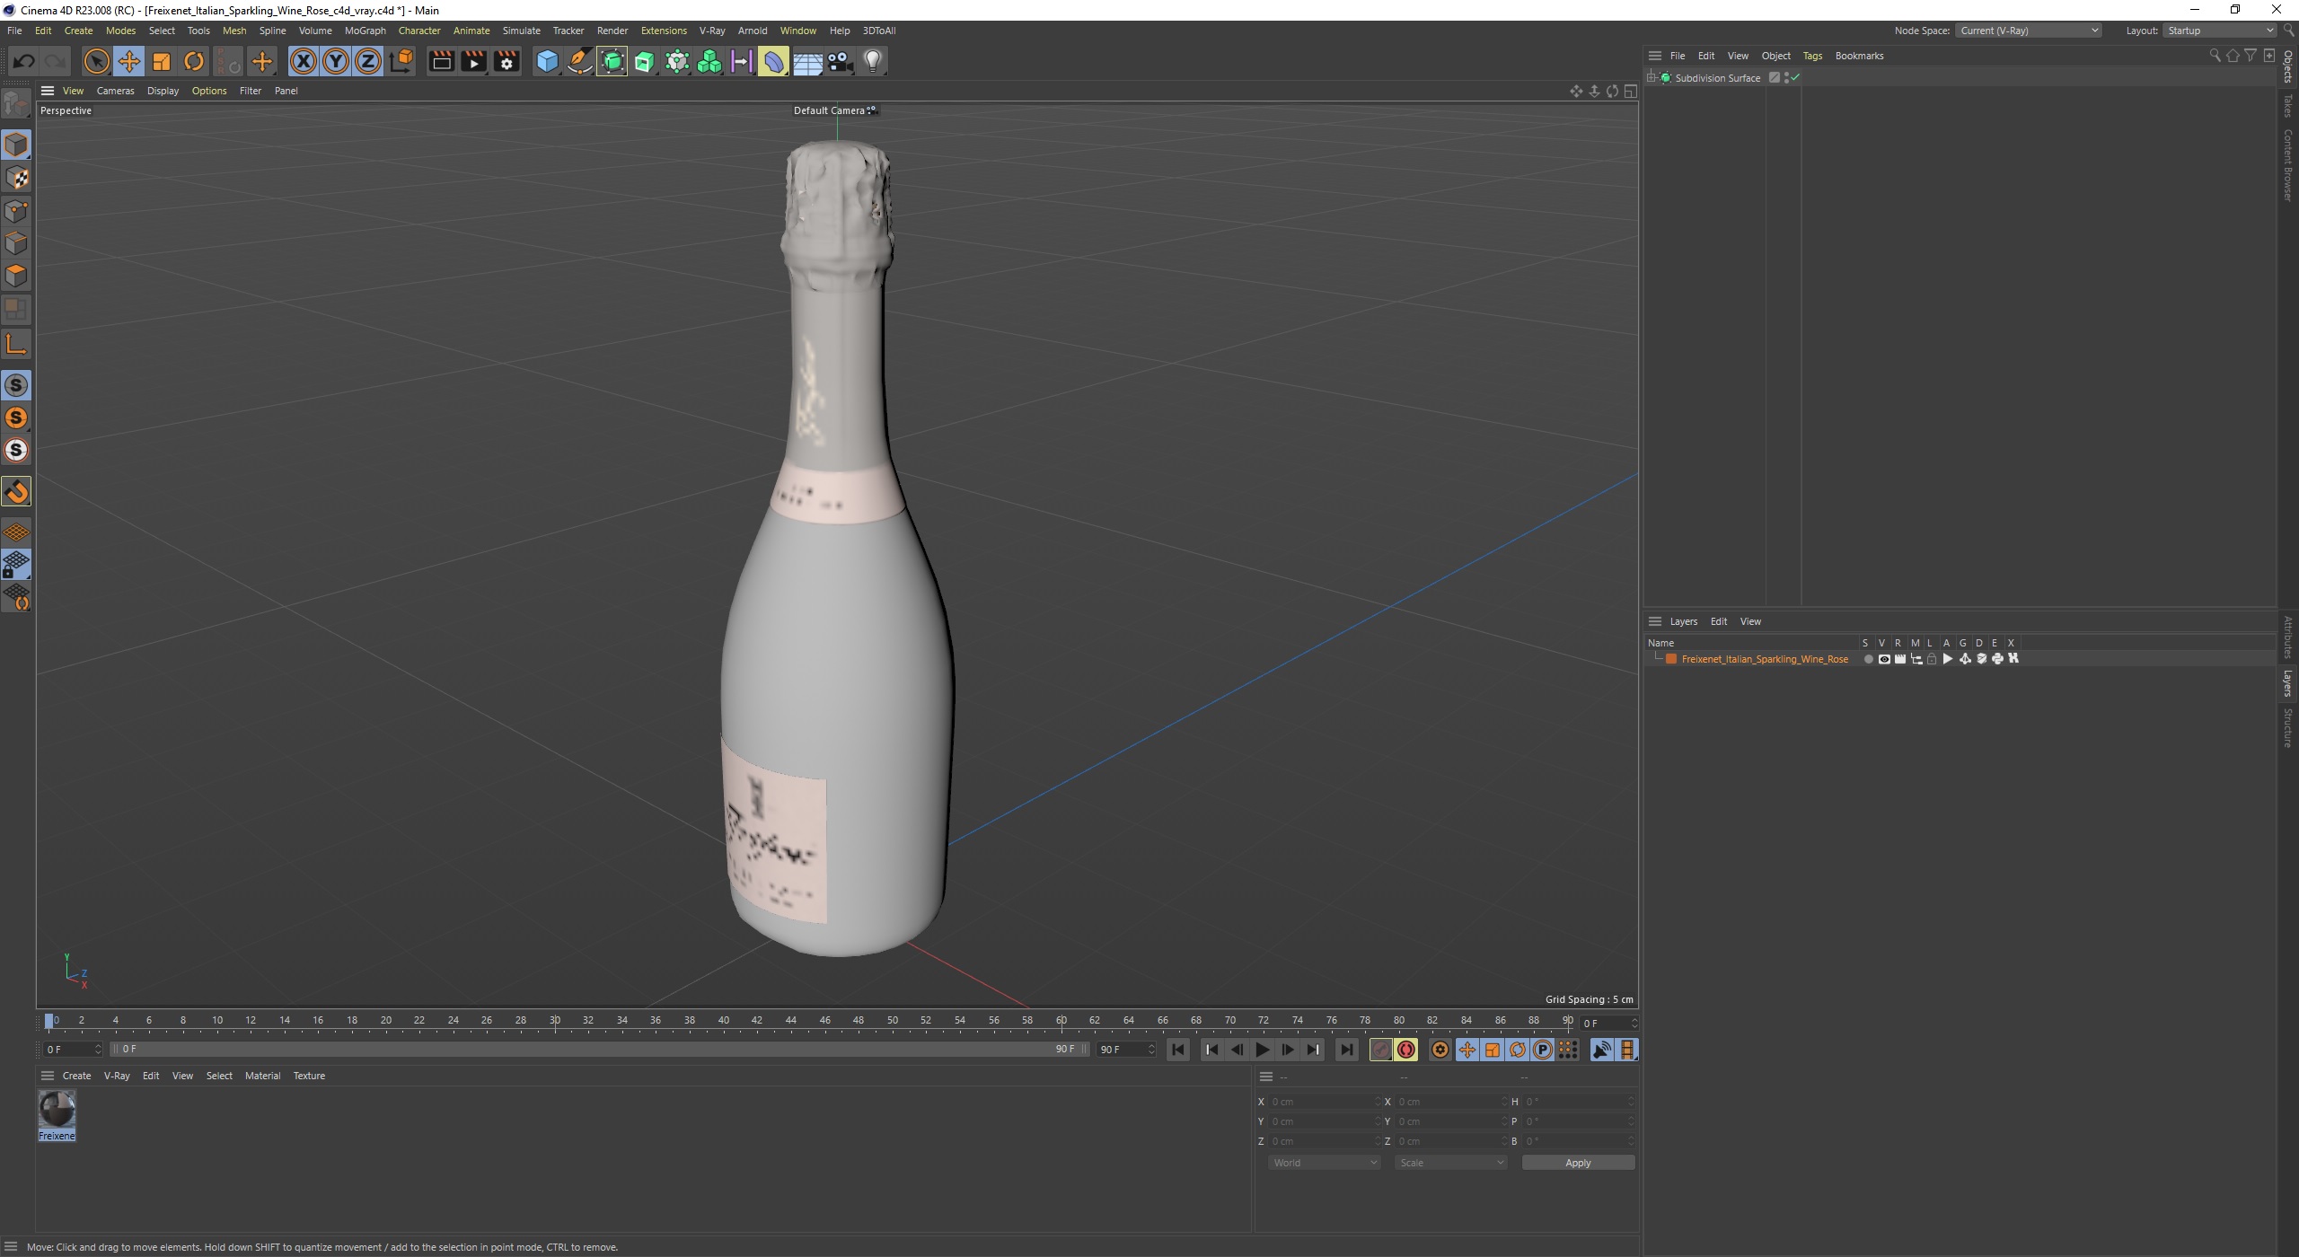Open Object Manager Tags menu

[1812, 56]
